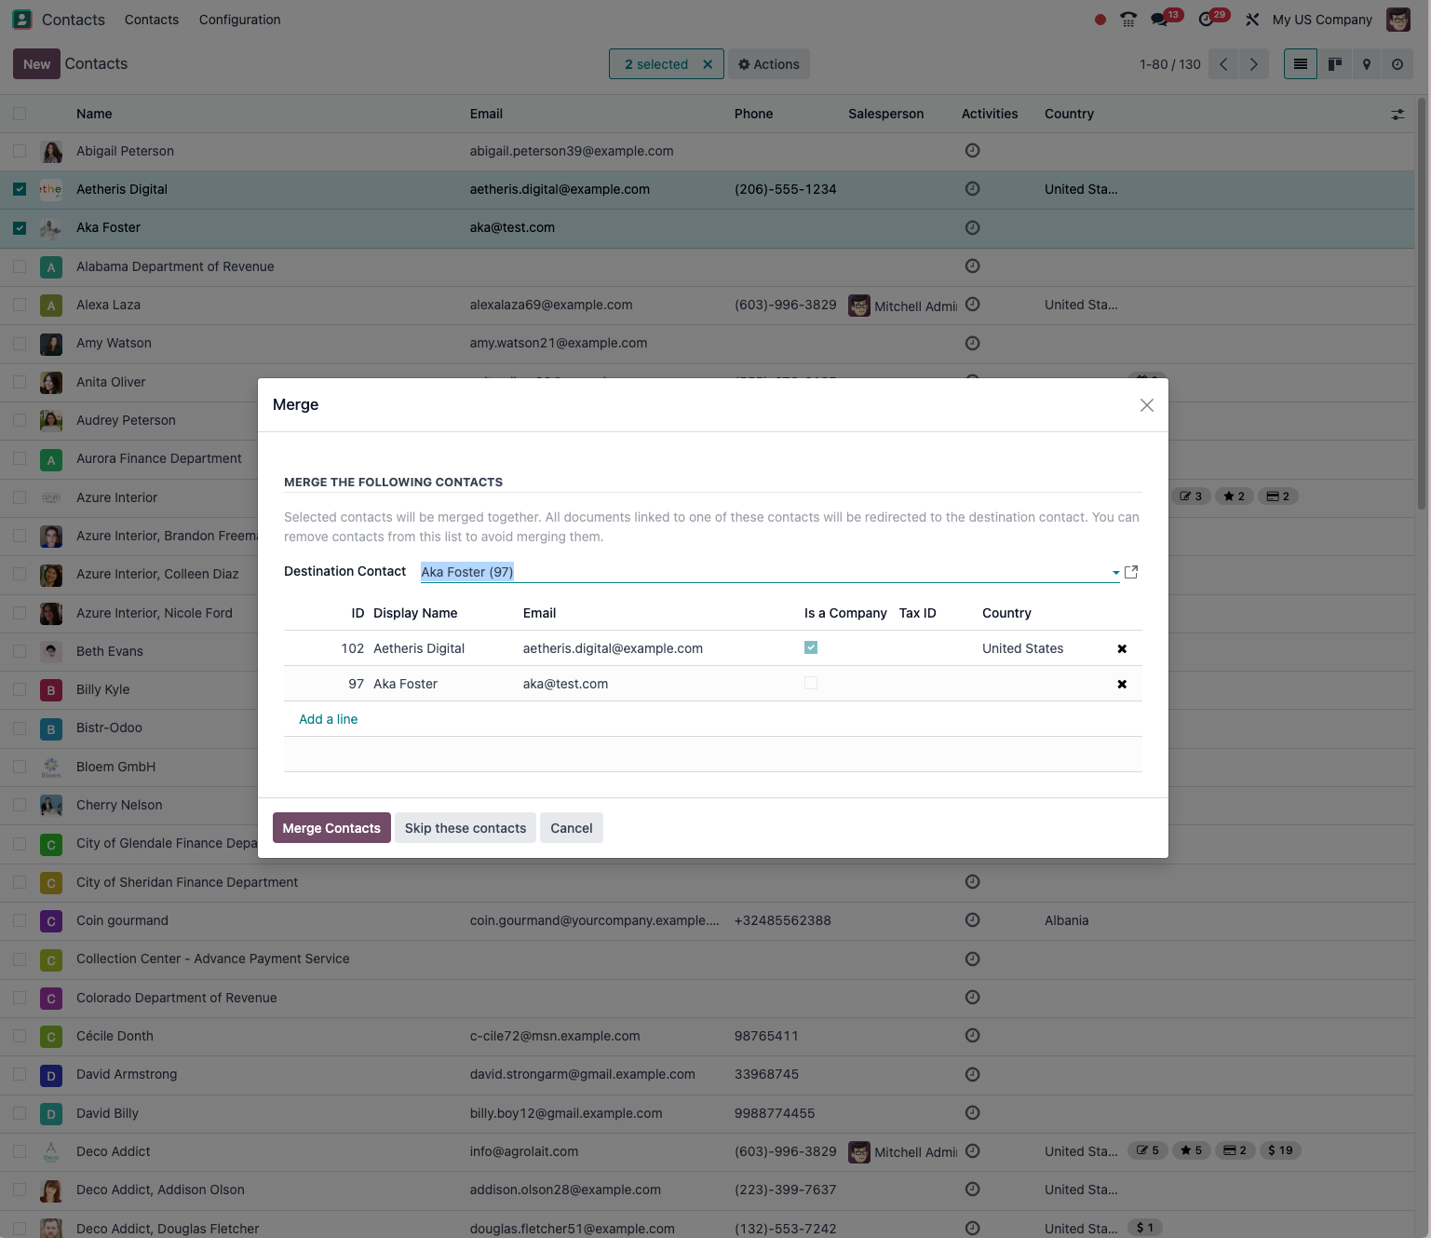Clear the 2 selected filter

708,64
